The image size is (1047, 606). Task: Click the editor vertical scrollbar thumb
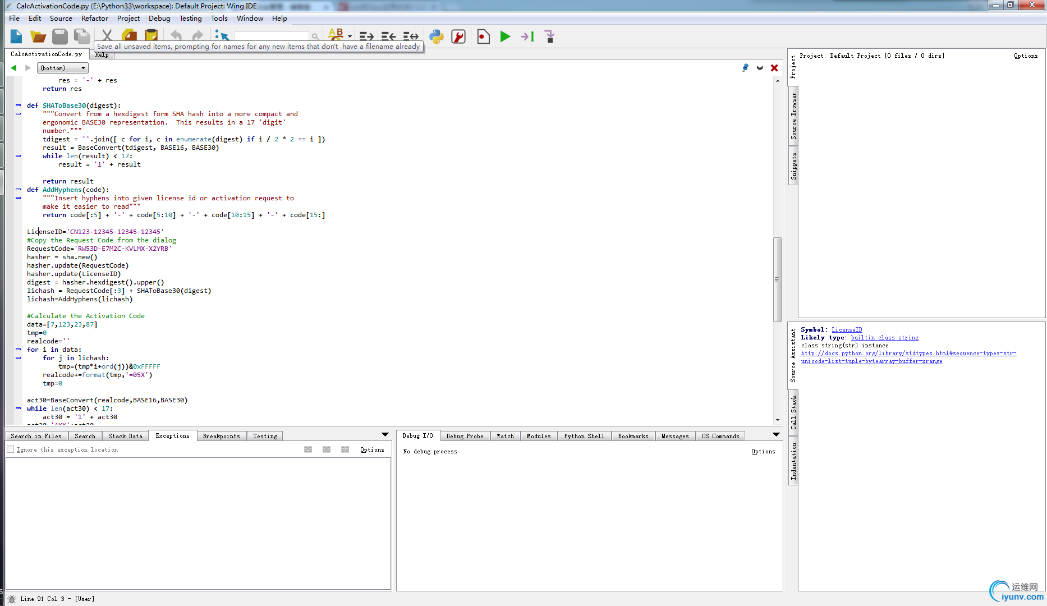coord(777,279)
